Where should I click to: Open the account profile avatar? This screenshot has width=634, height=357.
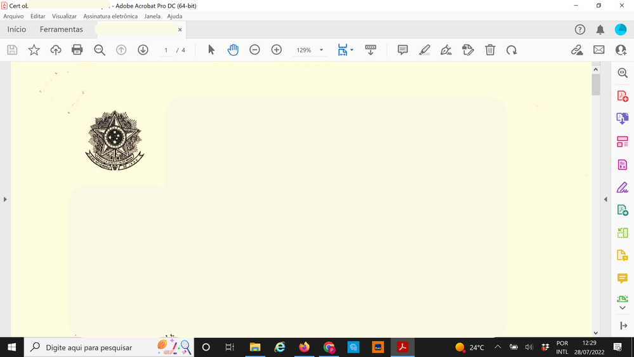(621, 30)
